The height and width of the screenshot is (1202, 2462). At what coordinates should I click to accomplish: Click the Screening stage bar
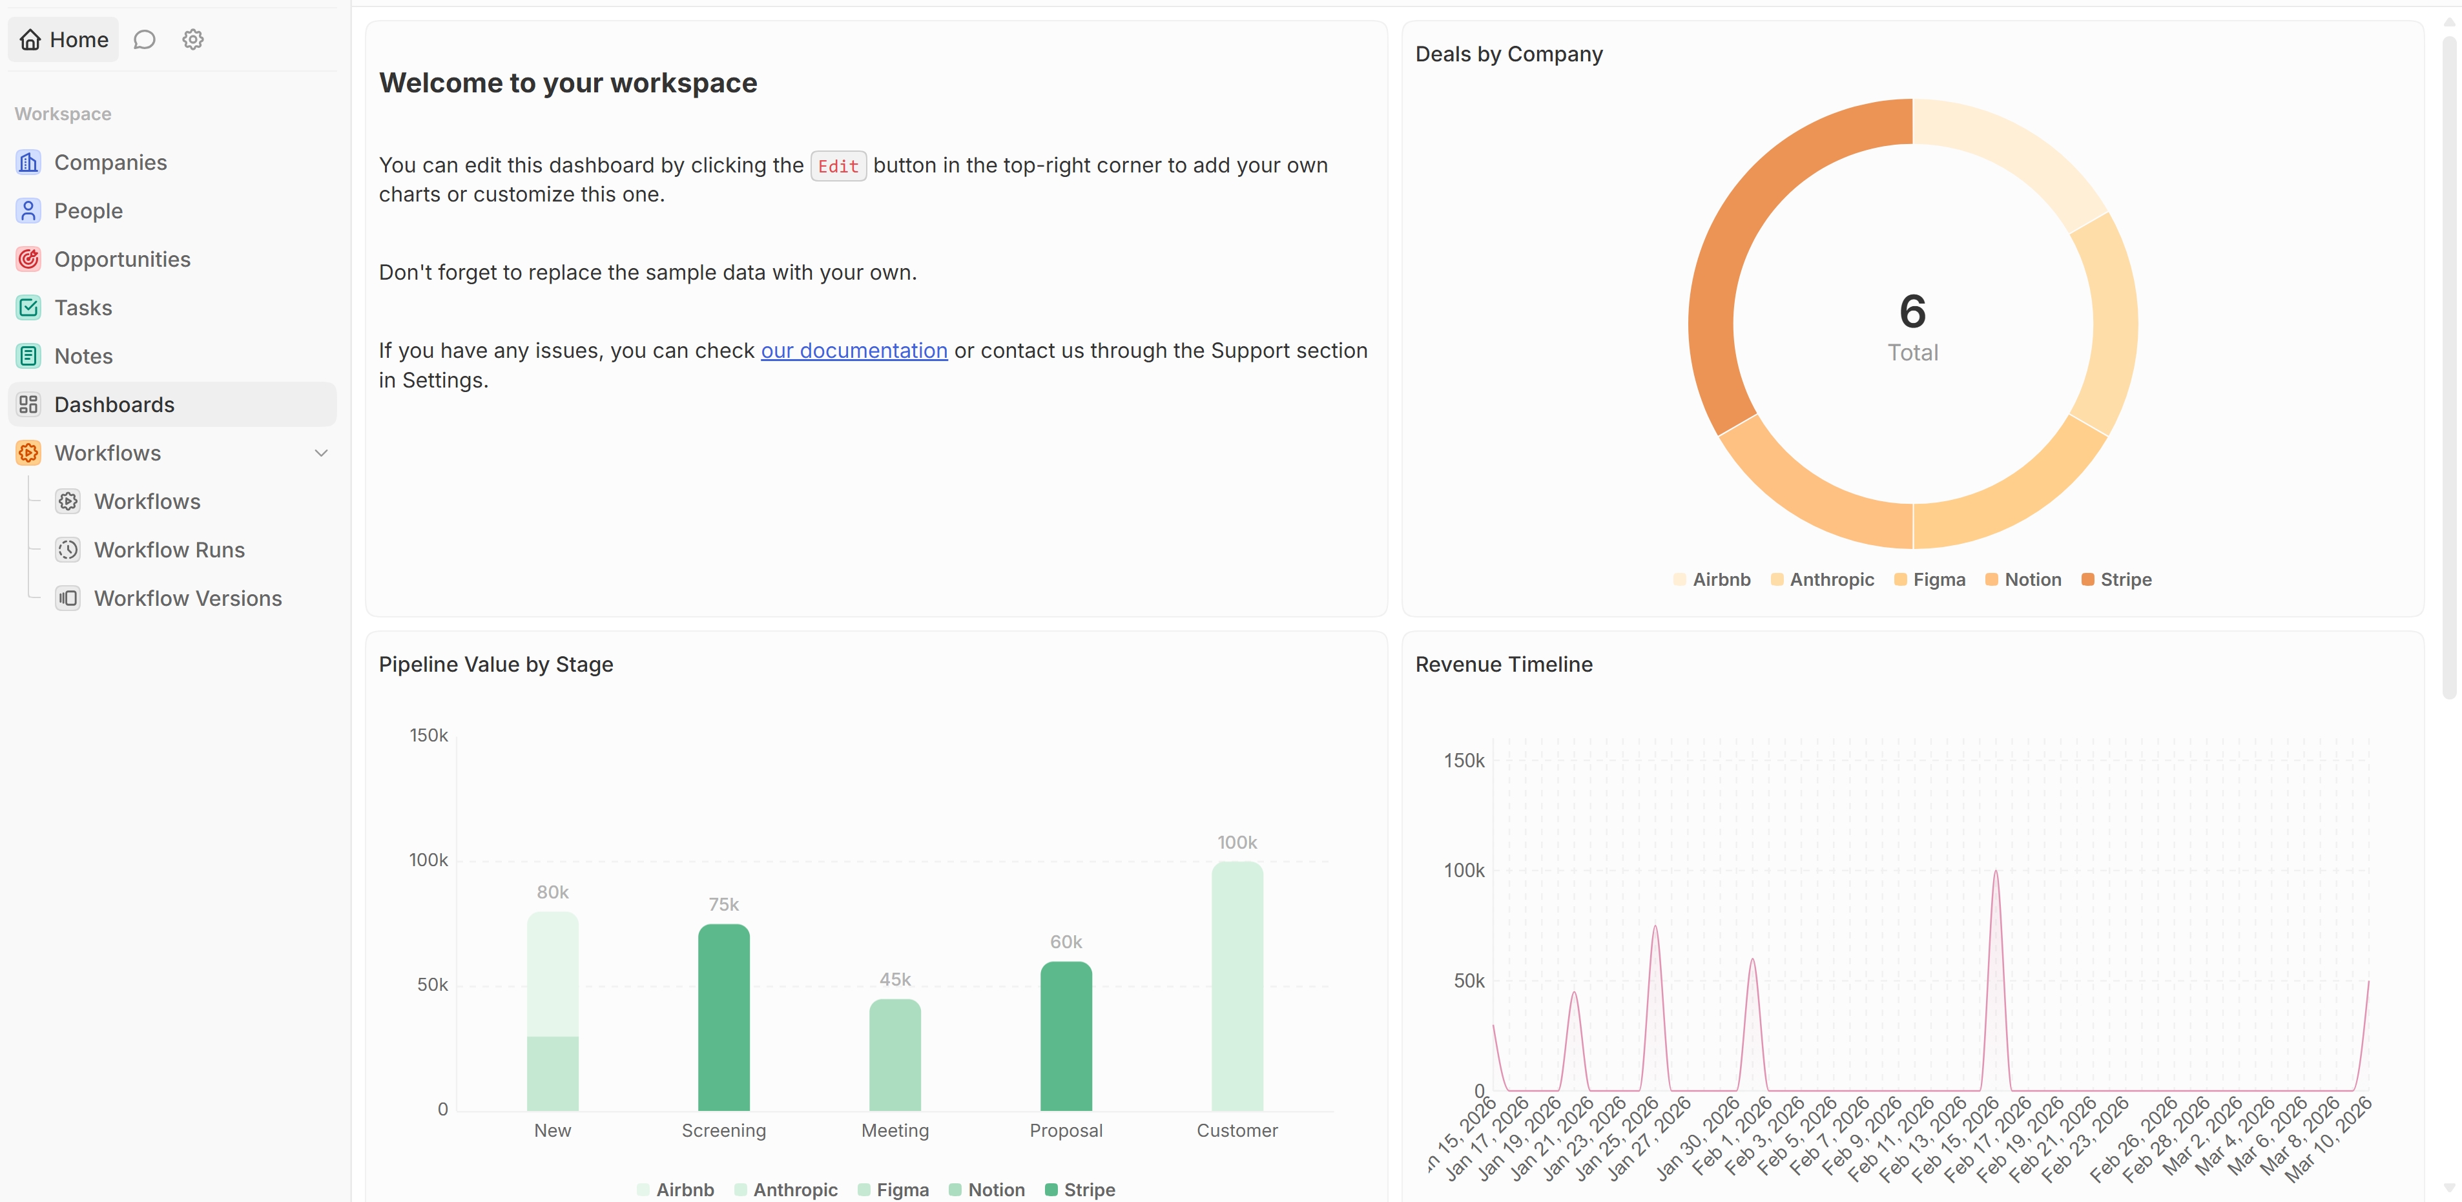point(723,1017)
